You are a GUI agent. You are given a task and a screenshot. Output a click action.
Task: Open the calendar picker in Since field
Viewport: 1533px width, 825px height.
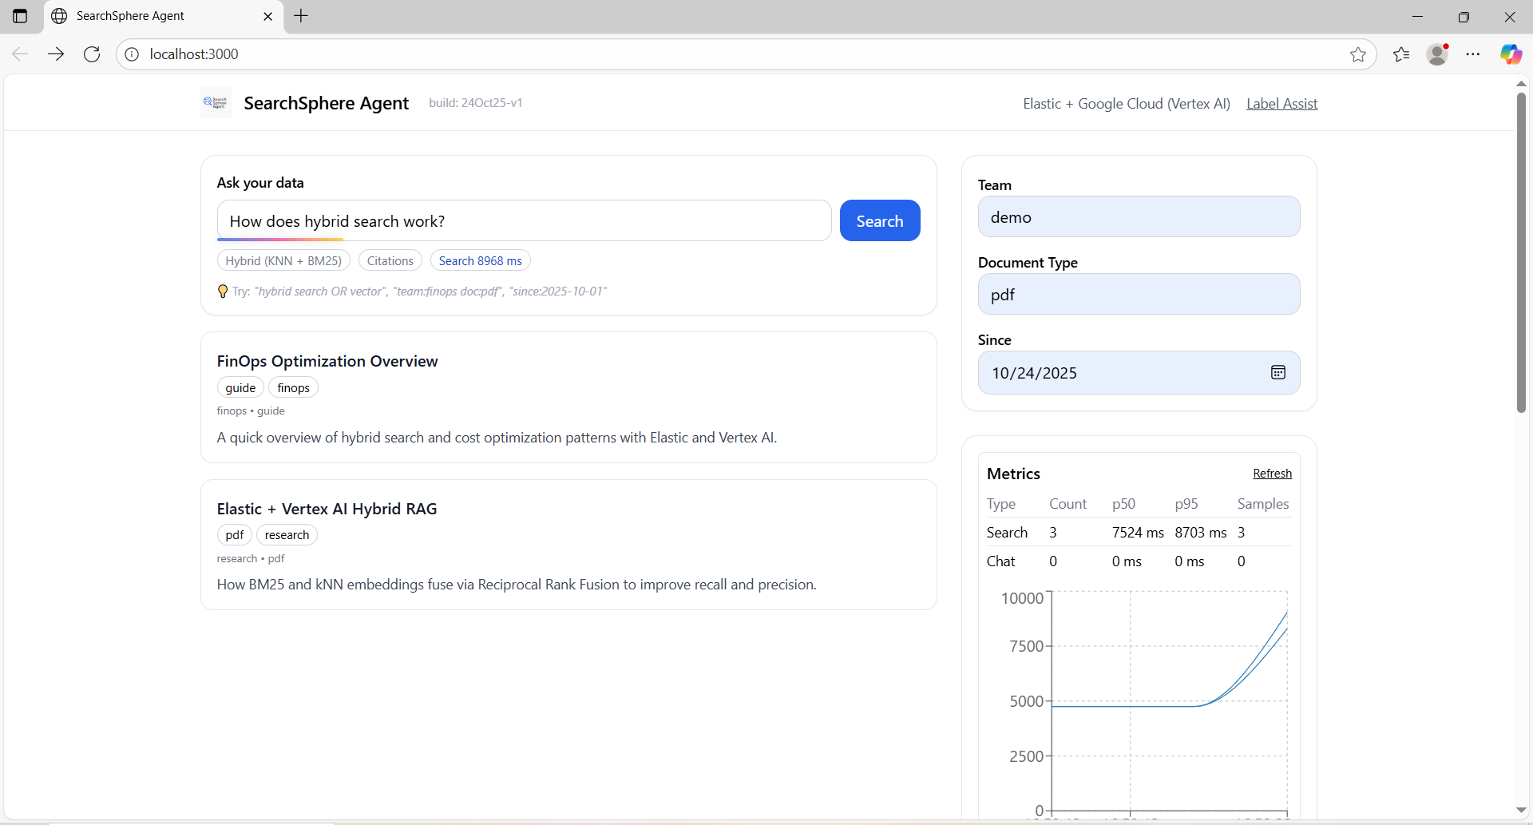(x=1277, y=372)
